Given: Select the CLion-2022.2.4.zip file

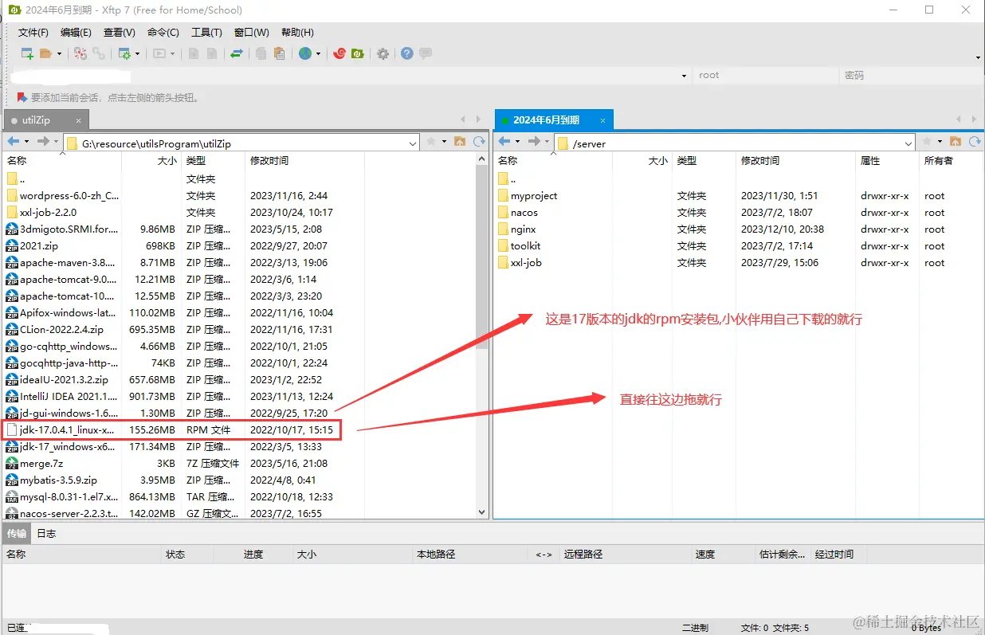Looking at the screenshot, I should click(61, 330).
